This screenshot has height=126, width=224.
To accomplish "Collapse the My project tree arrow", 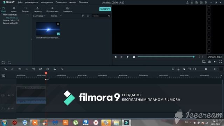I will [28, 15].
